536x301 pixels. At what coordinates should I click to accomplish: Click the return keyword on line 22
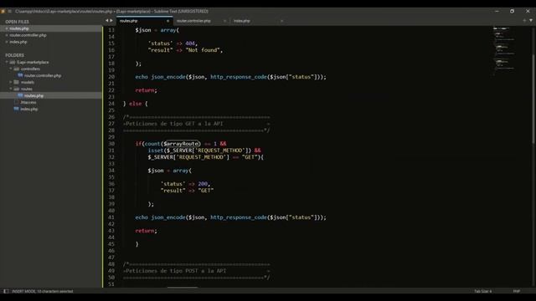point(145,90)
